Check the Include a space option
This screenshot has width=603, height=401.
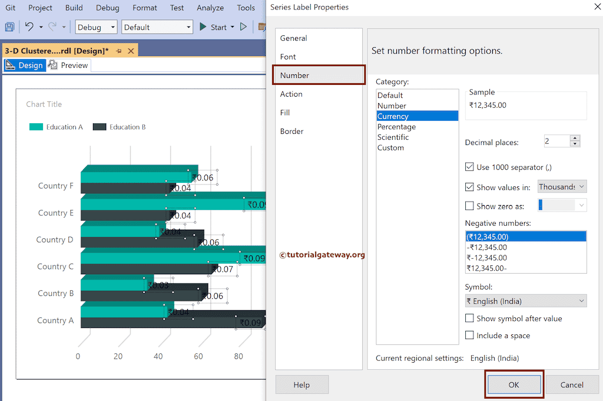469,335
